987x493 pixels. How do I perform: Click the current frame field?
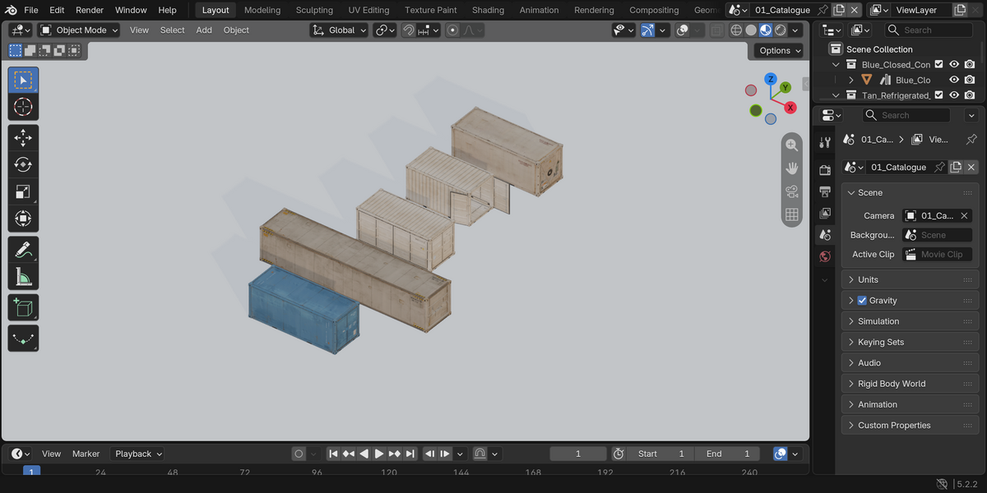coord(578,454)
